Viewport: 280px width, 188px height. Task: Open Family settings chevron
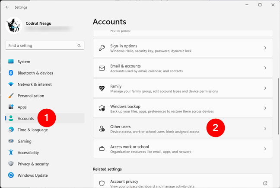point(265,88)
